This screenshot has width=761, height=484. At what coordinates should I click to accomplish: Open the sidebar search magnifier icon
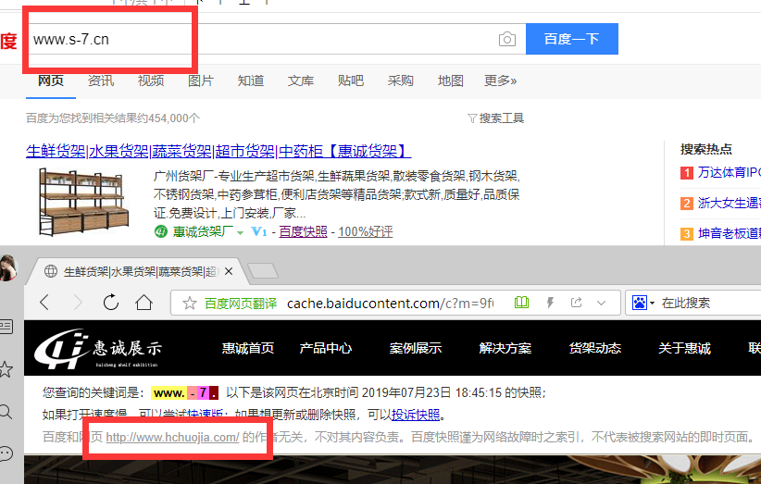(6, 412)
